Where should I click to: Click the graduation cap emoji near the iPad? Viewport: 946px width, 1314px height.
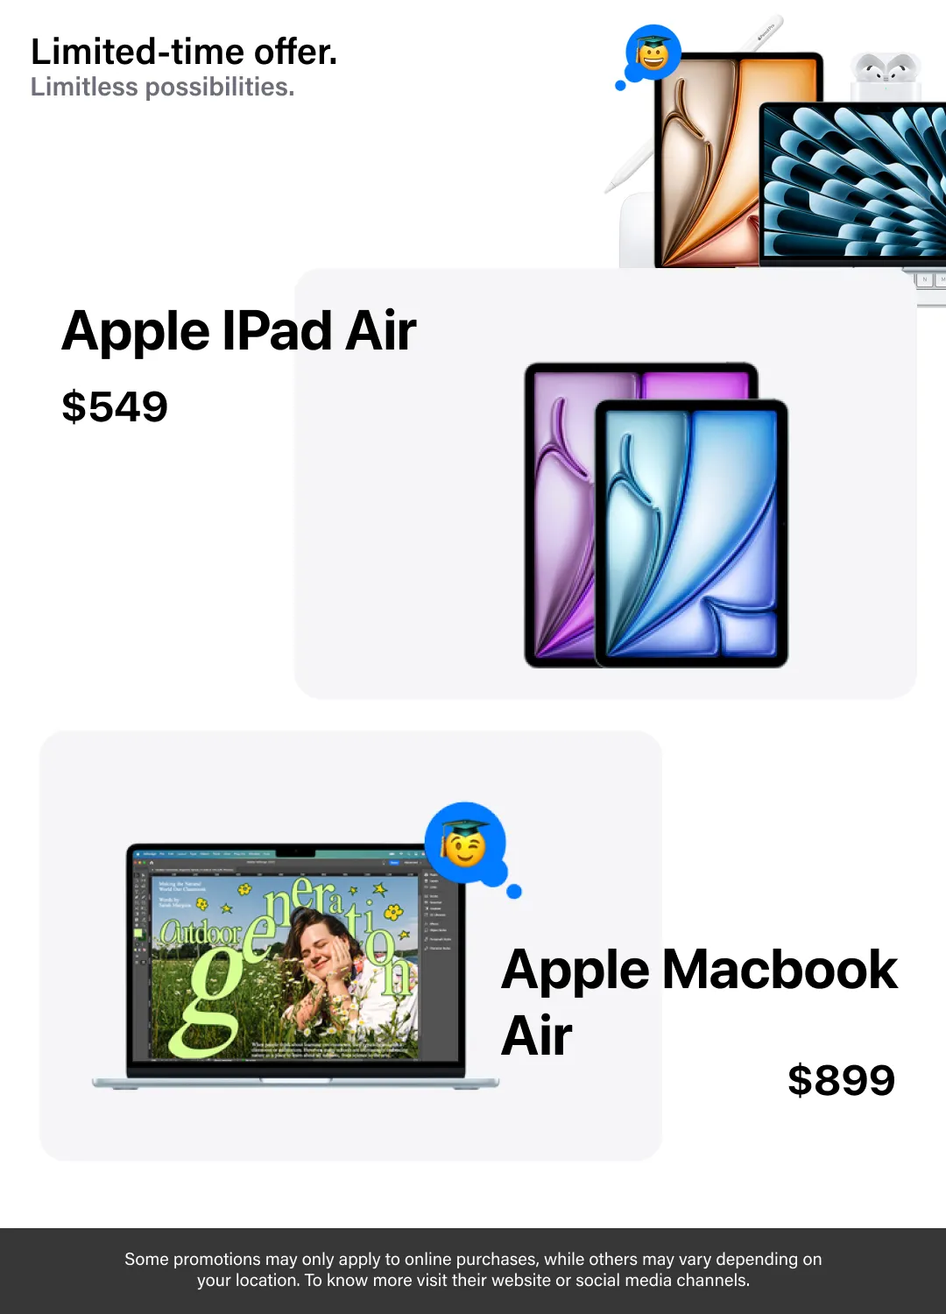653,53
